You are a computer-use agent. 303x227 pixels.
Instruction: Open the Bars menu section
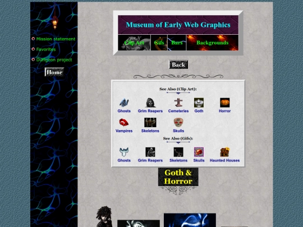coord(177,43)
